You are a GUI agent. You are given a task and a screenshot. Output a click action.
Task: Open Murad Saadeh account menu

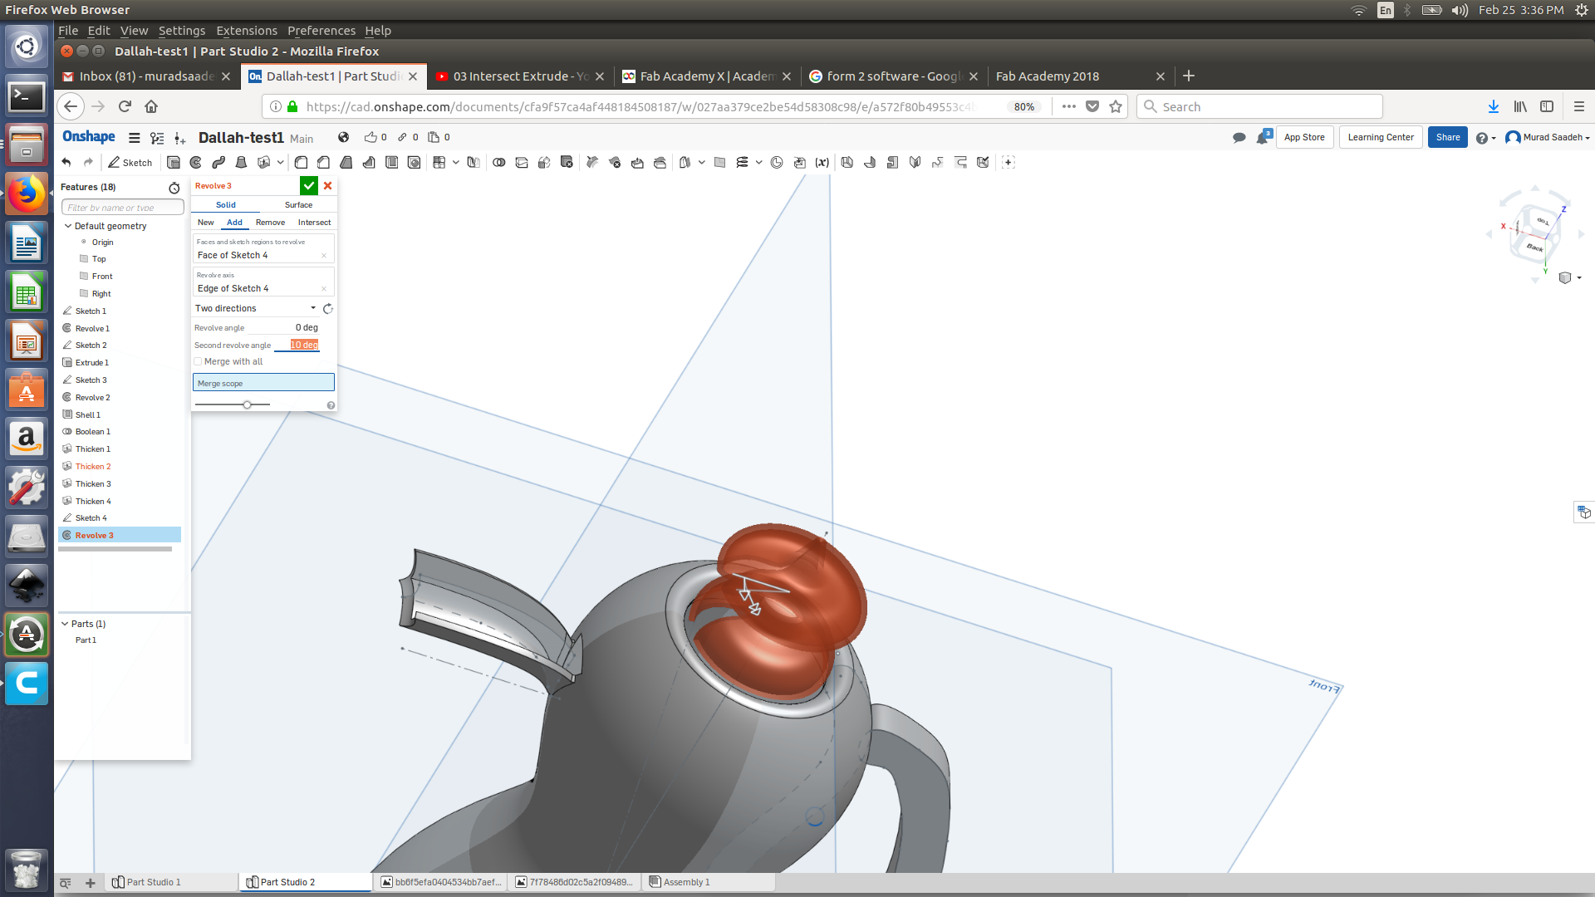(1548, 138)
